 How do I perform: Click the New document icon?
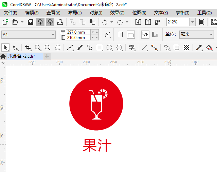pos(5,22)
